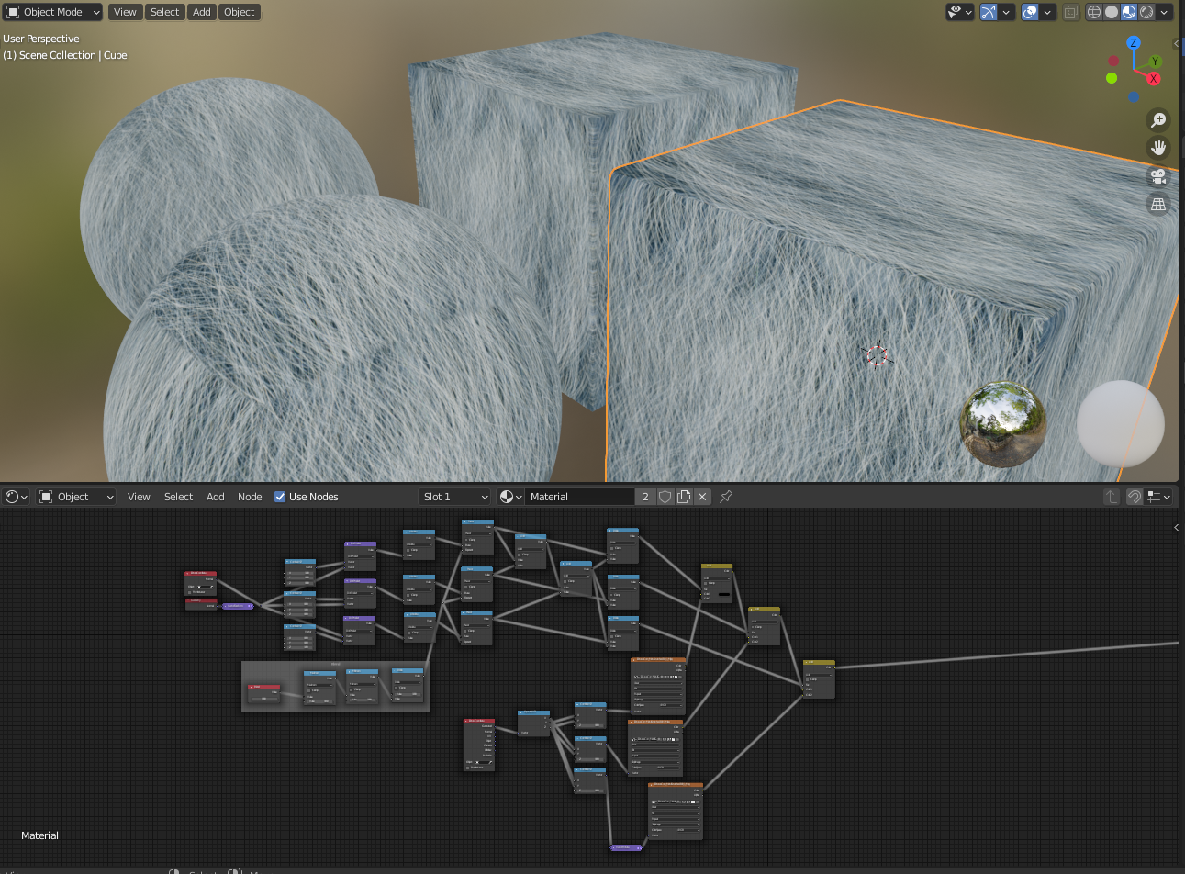Switch between perspective and orthographic grid icon

click(x=1158, y=204)
